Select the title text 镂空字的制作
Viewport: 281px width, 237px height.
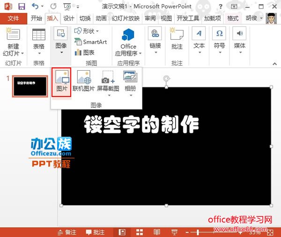(x=141, y=124)
